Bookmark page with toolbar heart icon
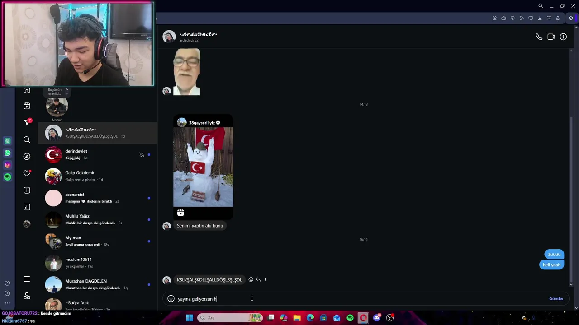Screen dimensions: 579x325 (531, 18)
